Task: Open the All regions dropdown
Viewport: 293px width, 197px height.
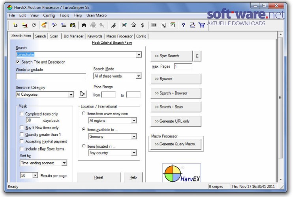Action: pos(134,121)
